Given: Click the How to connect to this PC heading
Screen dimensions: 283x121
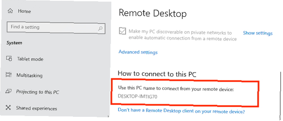Looking at the screenshot, I should tap(157, 74).
